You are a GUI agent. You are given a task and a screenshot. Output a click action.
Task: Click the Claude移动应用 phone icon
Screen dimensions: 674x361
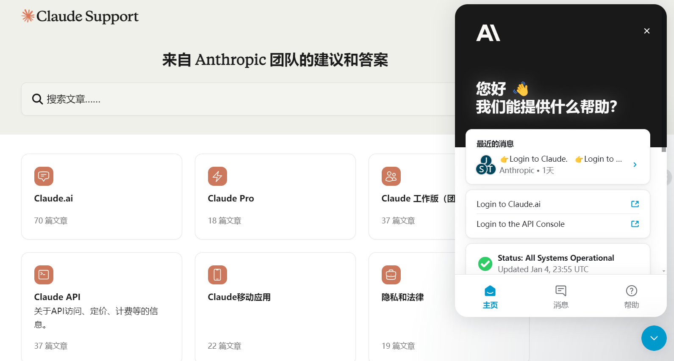(217, 275)
